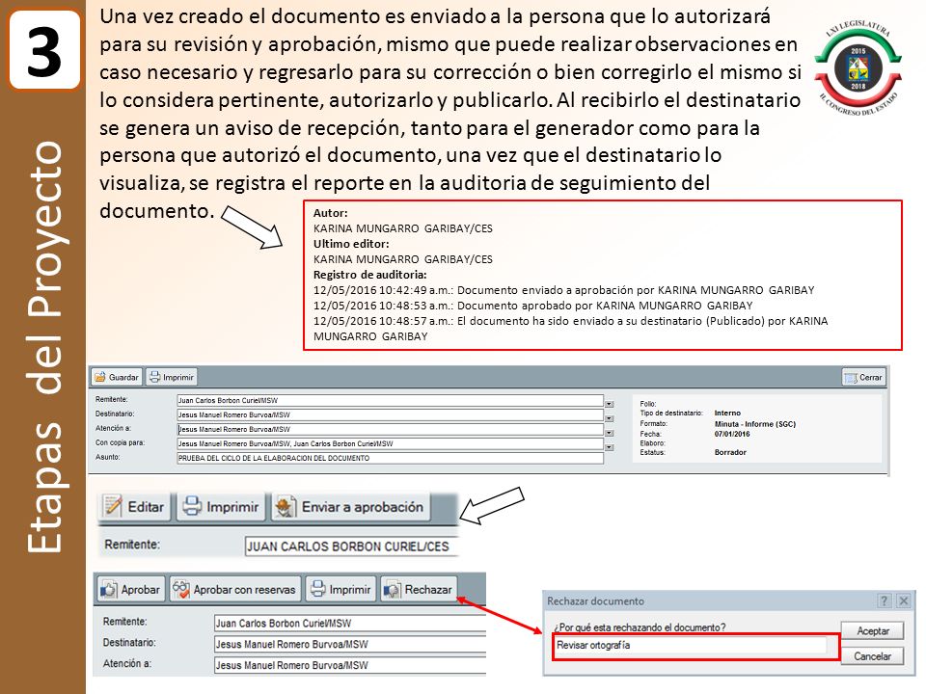The width and height of the screenshot is (926, 694).
Task: Click the Aprobar button
Action: click(x=130, y=590)
